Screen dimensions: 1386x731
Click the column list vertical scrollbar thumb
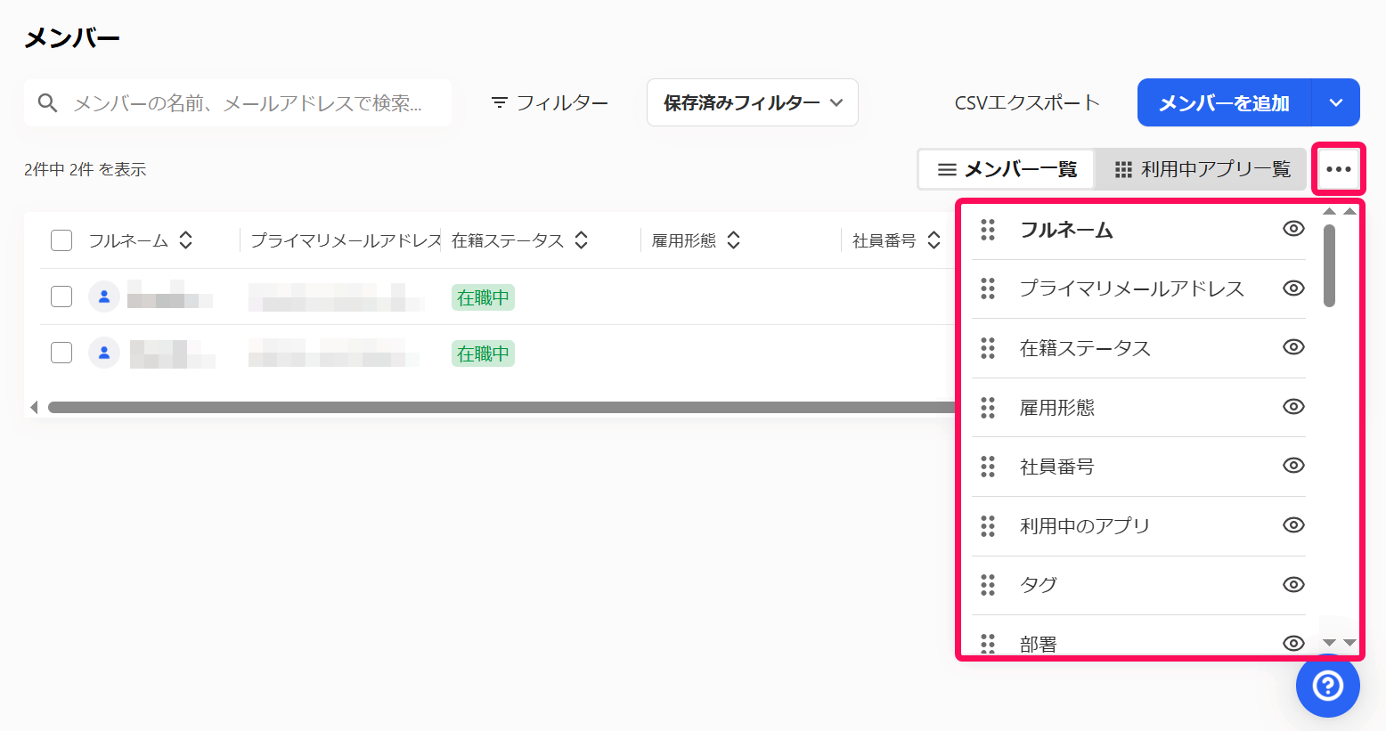pyautogui.click(x=1329, y=265)
